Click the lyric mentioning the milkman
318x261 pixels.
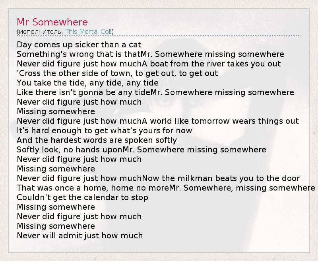[158, 178]
